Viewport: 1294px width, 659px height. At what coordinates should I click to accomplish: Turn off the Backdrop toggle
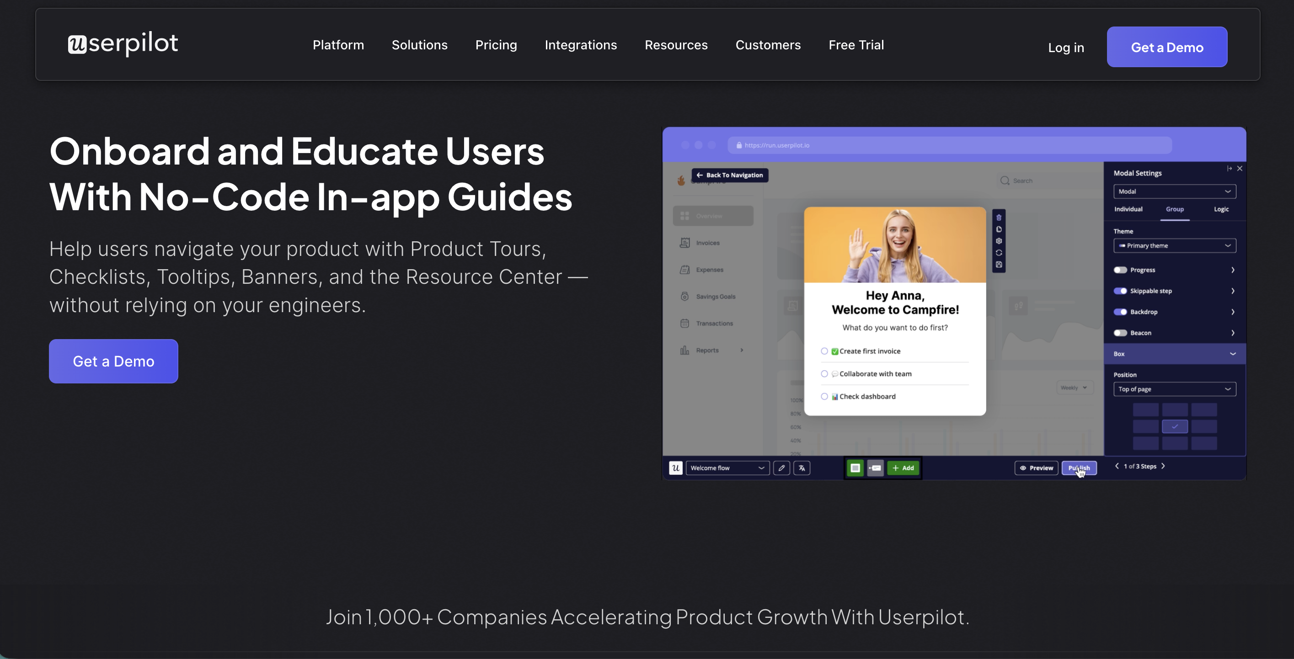[1122, 312]
